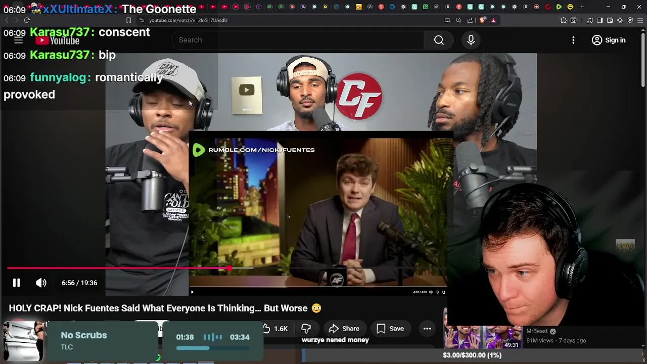Image resolution: width=647 pixels, height=364 pixels.
Task: Click the 81M views video metadata
Action: pos(539,340)
